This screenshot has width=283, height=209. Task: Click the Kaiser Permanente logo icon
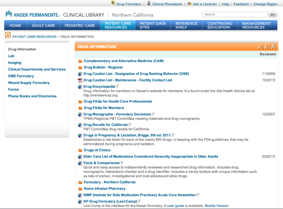(x=8, y=15)
